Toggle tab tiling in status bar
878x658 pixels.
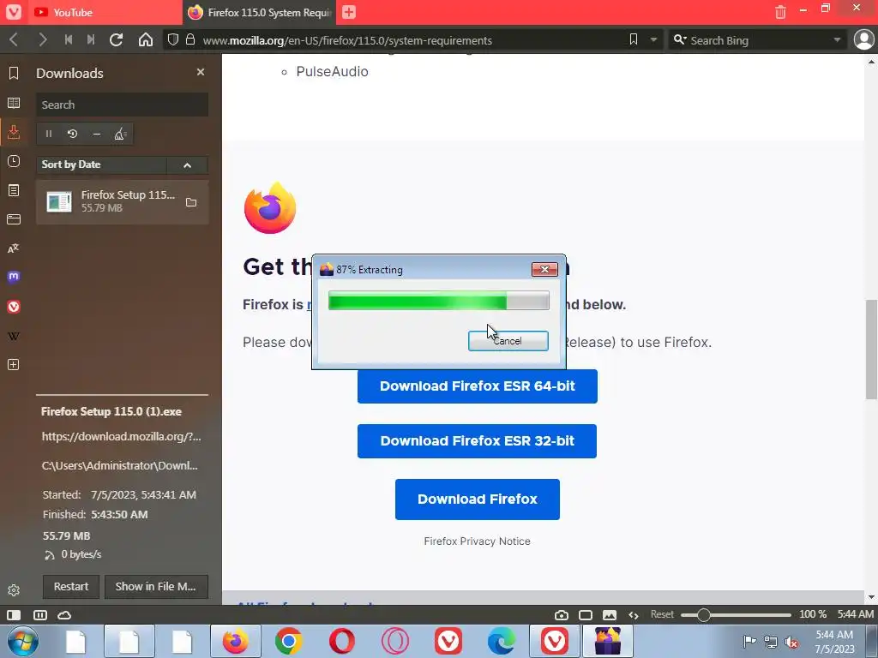[x=40, y=615]
